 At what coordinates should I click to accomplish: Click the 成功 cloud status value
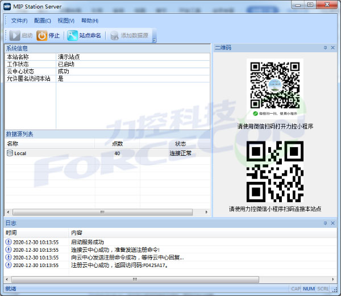tap(63, 71)
